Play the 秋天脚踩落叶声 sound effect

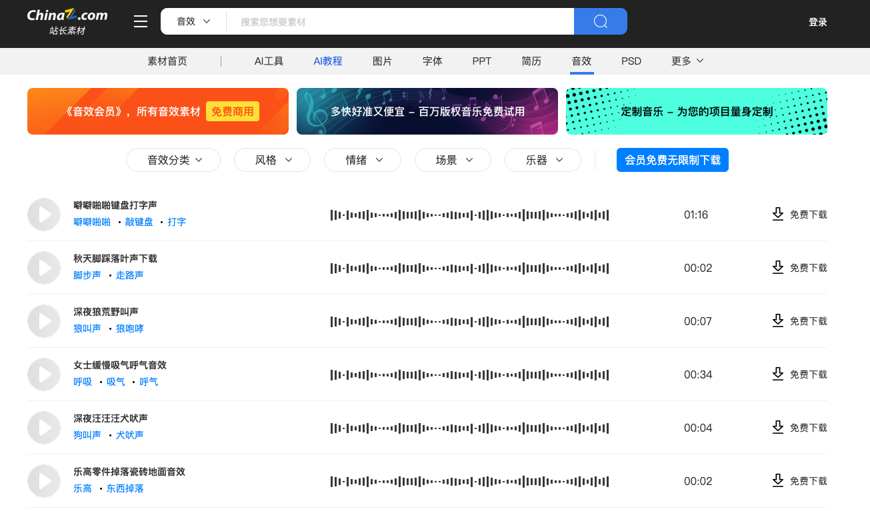coord(44,268)
